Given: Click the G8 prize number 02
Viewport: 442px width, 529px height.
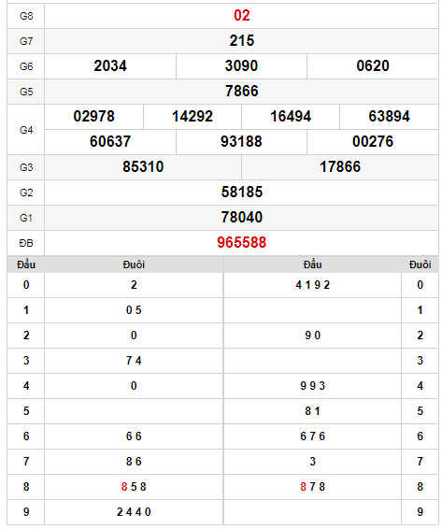Looking at the screenshot, I should coord(242,16).
